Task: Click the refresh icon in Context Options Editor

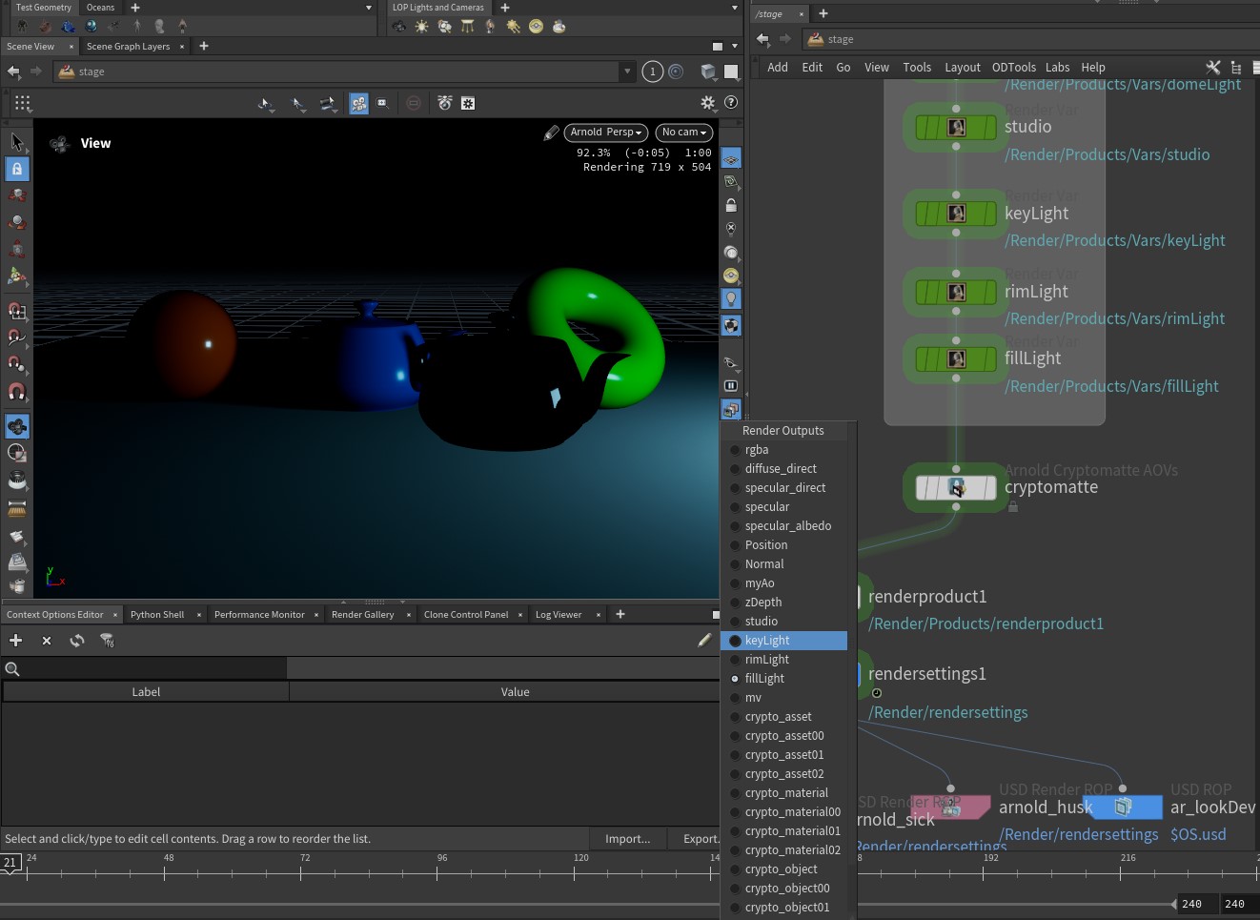Action: (x=77, y=641)
